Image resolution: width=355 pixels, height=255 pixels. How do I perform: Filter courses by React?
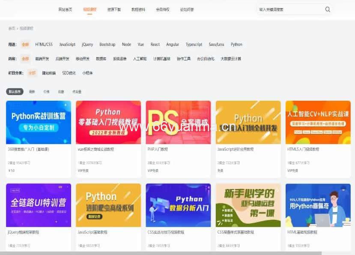tap(155, 44)
